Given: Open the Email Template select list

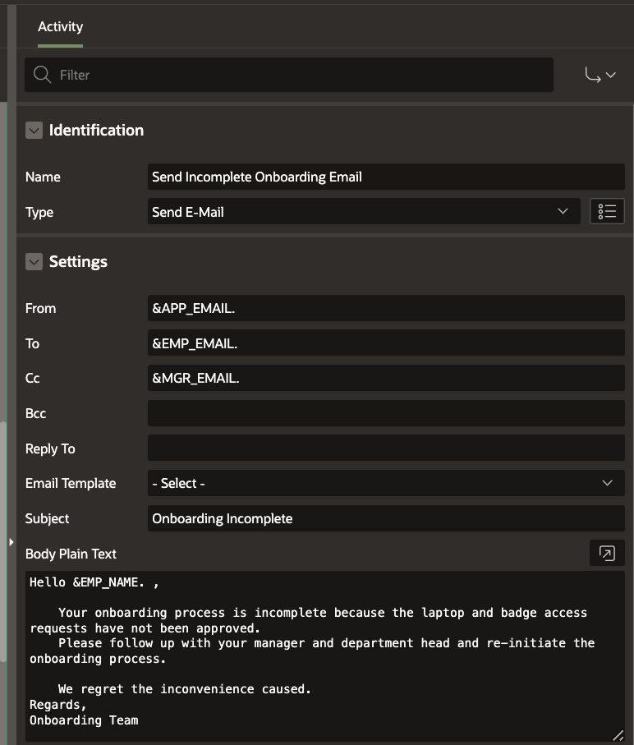Looking at the screenshot, I should click(x=385, y=483).
